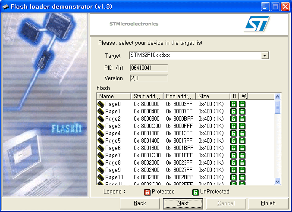
Task: Click the chip icon for Page5
Action: pyautogui.click(x=100, y=141)
